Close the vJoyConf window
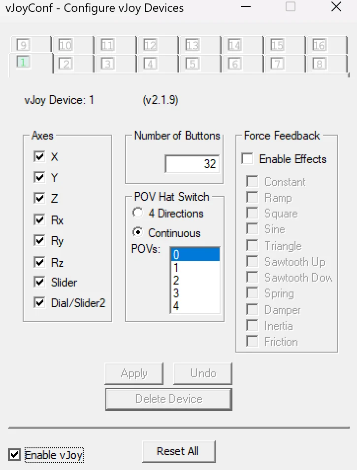357x470 pixels. click(x=336, y=7)
